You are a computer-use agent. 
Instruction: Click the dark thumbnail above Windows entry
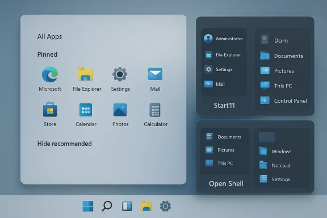point(267,137)
